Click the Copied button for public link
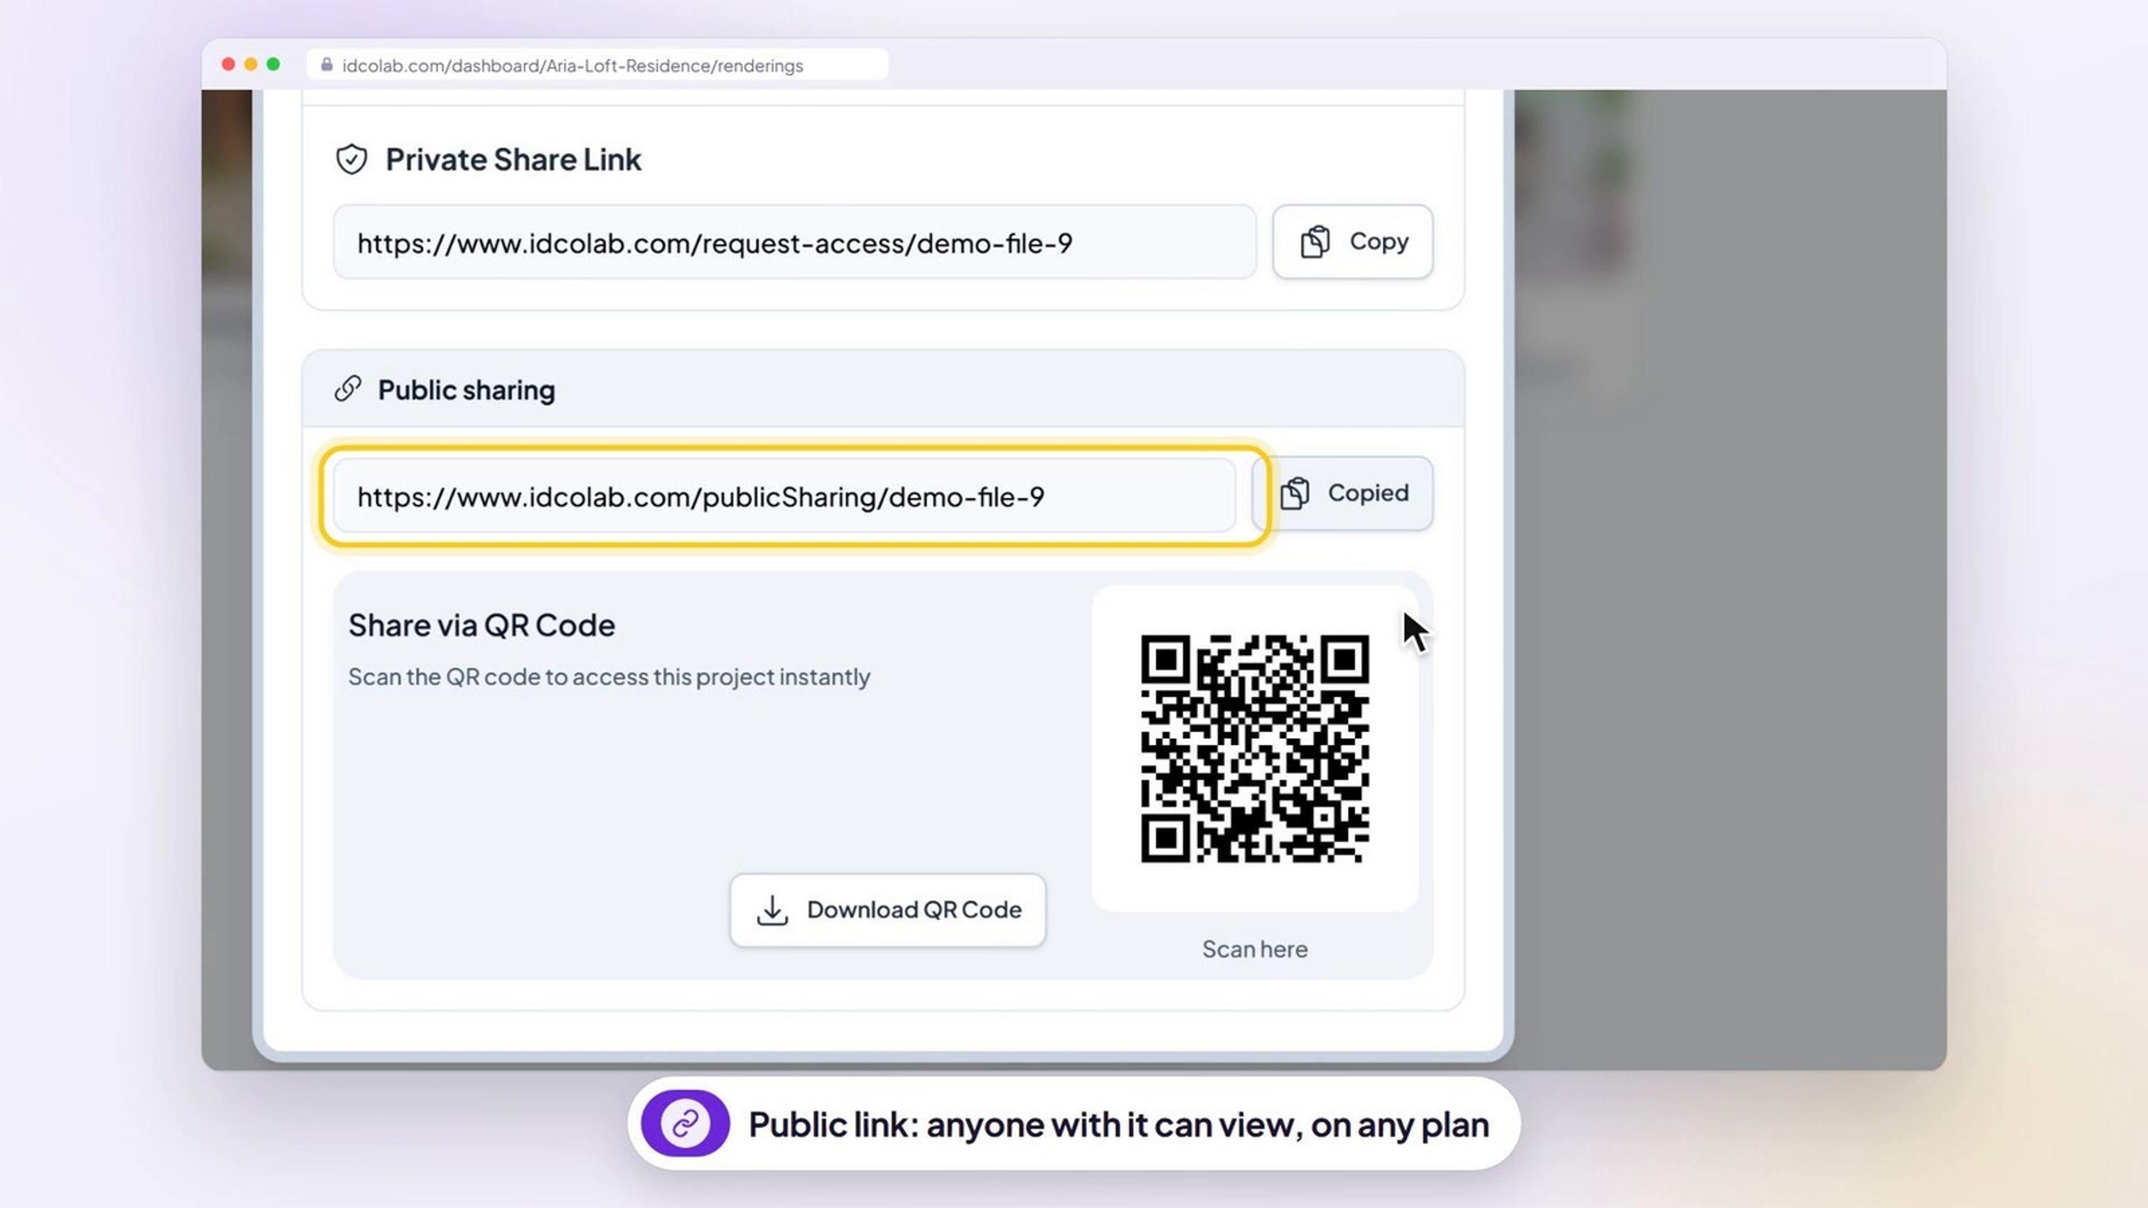The width and height of the screenshot is (2148, 1208). tap(1343, 493)
